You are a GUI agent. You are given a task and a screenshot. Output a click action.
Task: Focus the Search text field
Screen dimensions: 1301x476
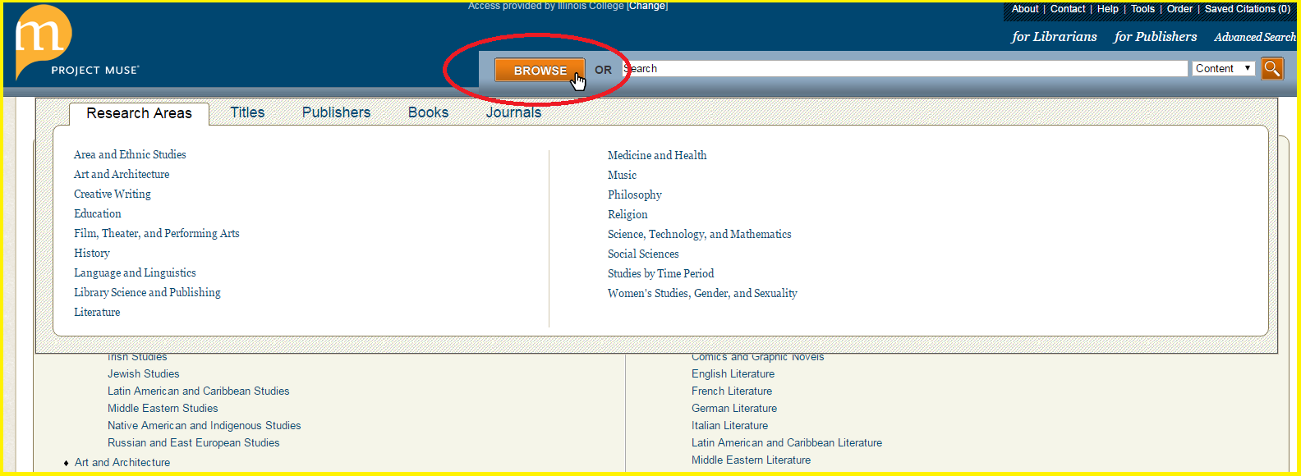(x=905, y=68)
